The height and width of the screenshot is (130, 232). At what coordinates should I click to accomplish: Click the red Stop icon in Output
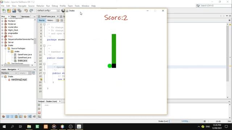(39, 113)
